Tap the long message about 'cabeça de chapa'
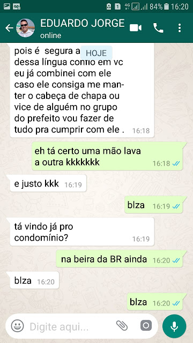Image resolution: width=193 pixels, height=343 pixels. pos(82,91)
